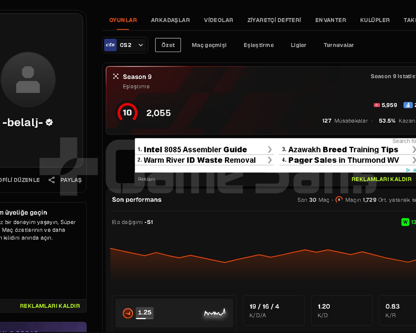Click the Season 9 title text
416x333 pixels.
(137, 77)
